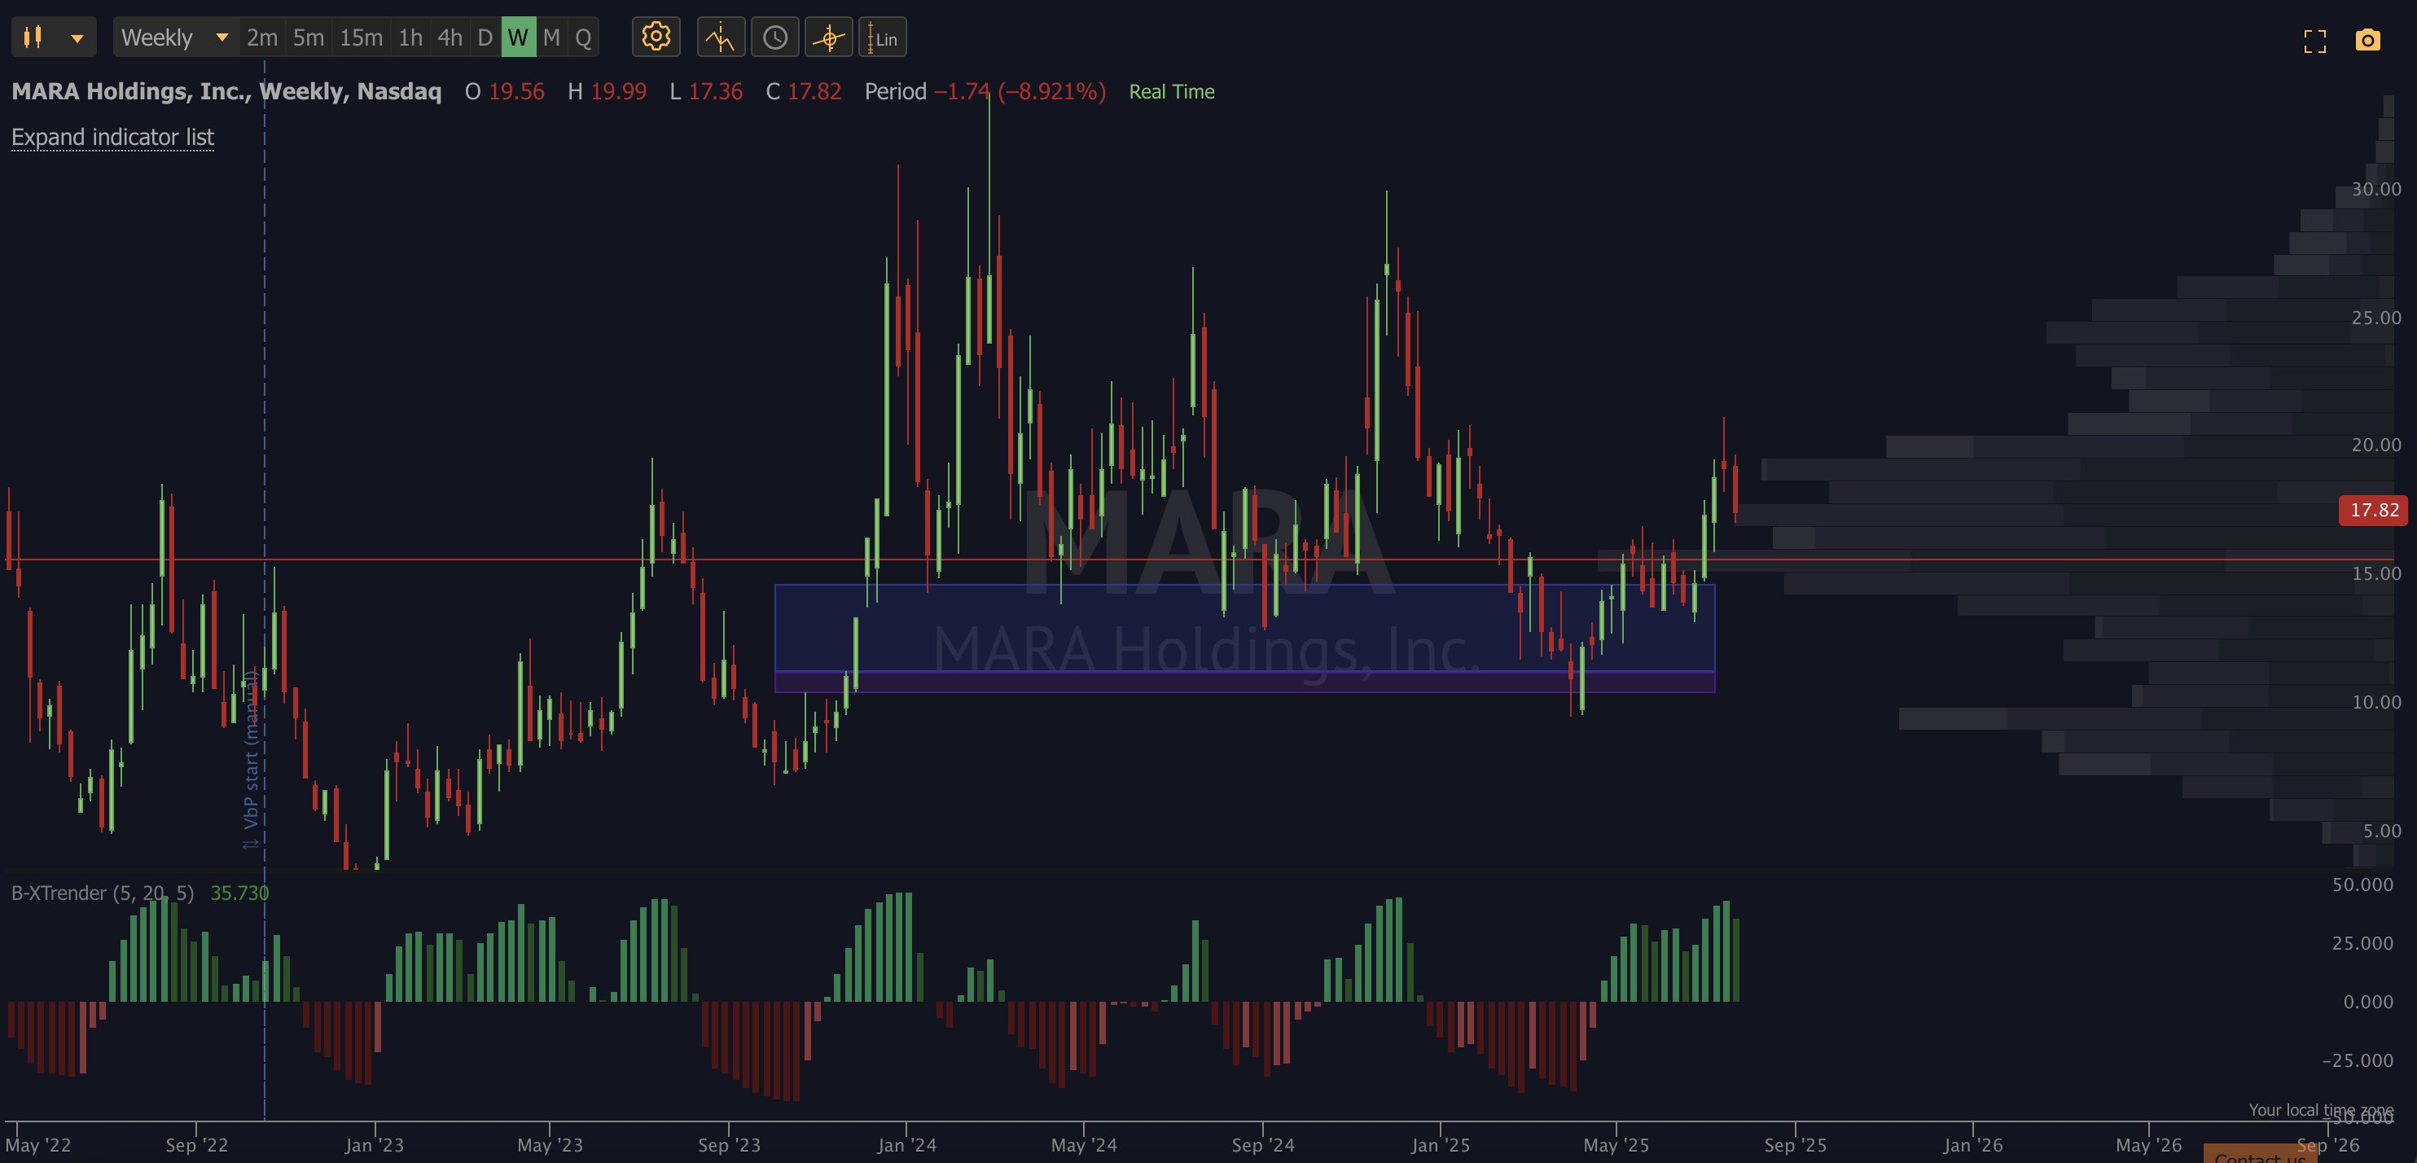Image resolution: width=2417 pixels, height=1163 pixels.
Task: Open chart settings gear
Action: click(656, 37)
